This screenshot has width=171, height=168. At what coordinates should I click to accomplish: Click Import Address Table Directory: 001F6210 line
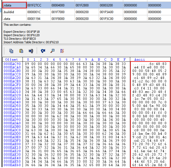31,42
